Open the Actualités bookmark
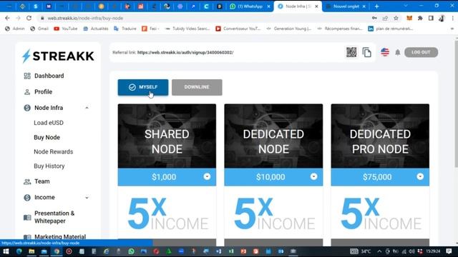This screenshot has width=458, height=257. tap(96, 29)
